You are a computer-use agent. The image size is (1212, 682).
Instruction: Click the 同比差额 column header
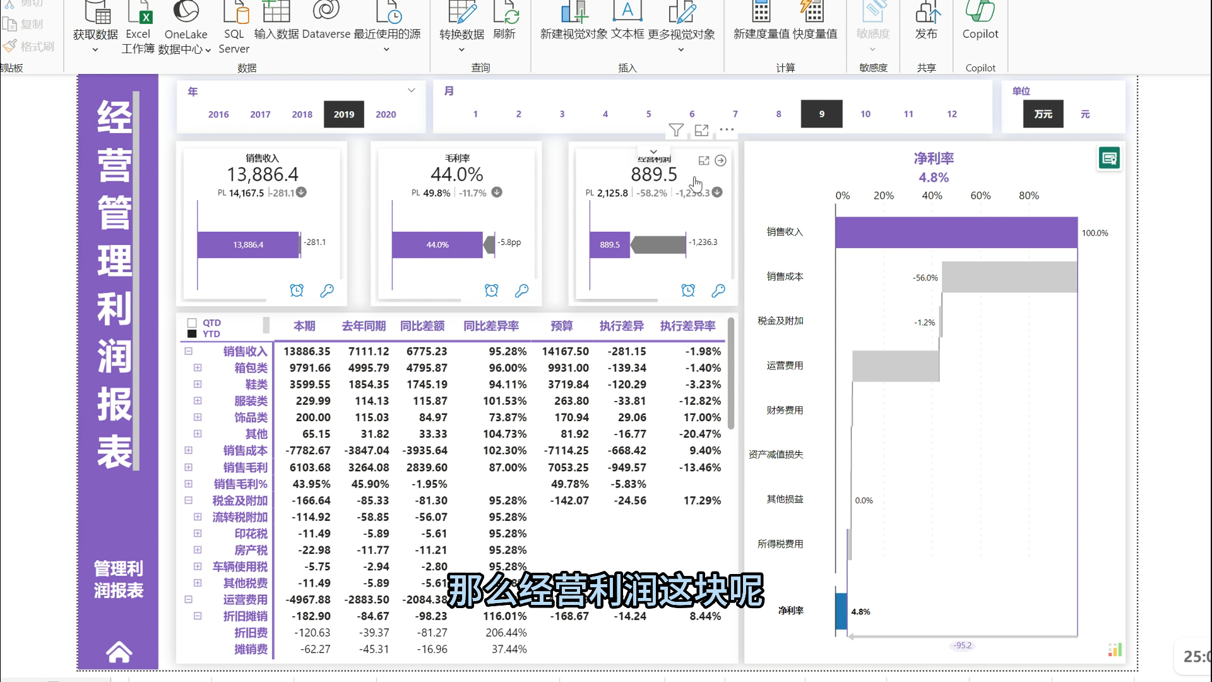pos(422,326)
